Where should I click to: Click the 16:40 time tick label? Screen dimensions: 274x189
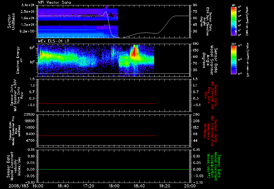(63, 186)
